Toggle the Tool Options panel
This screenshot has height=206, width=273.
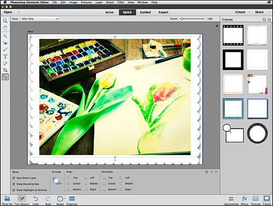pos(22,200)
